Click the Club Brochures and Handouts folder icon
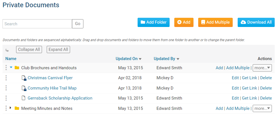Screen dimensions: 278x114 click(17, 68)
